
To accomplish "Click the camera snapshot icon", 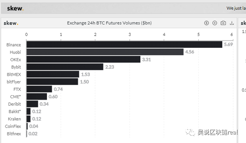I will pos(223,23).
